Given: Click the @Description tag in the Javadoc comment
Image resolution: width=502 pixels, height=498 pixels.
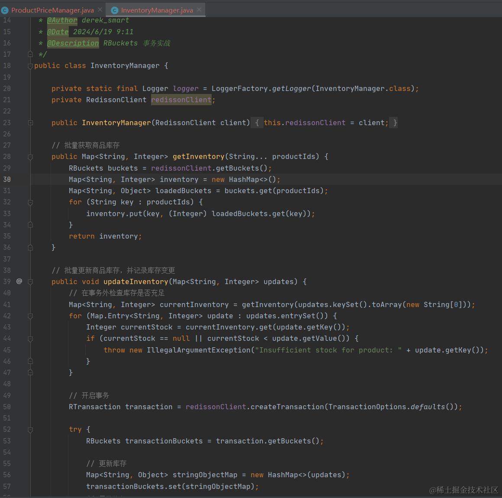Looking at the screenshot, I should 73,43.
